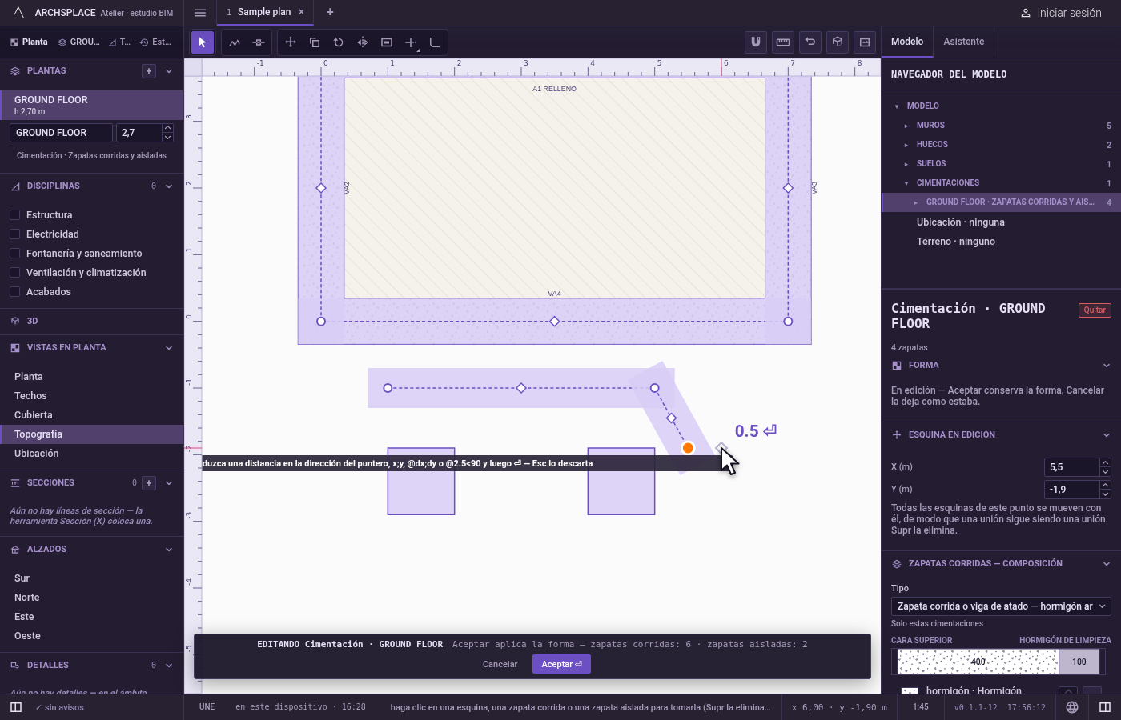The image size is (1121, 720).
Task: Enable the Estructura discipline checkbox
Action: [14, 215]
